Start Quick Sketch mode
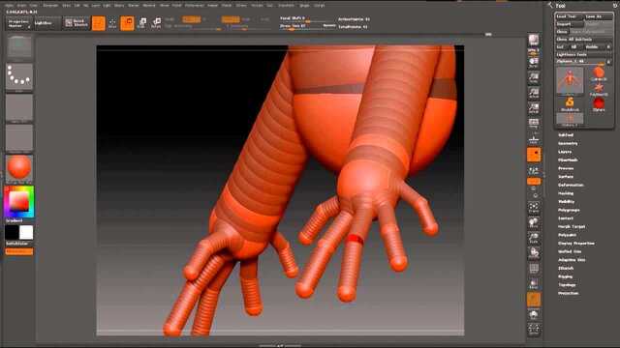This screenshot has height=348, width=620. 77,23
